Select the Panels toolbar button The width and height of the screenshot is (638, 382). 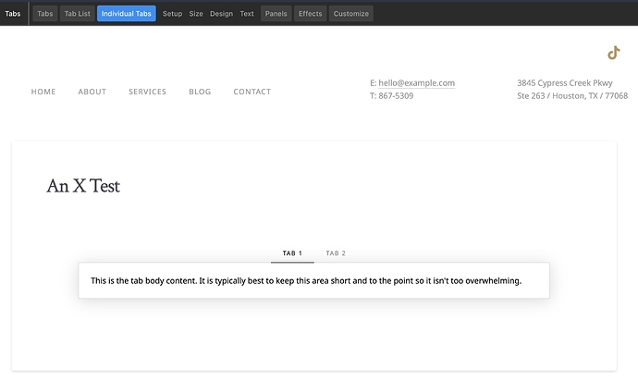tap(276, 14)
